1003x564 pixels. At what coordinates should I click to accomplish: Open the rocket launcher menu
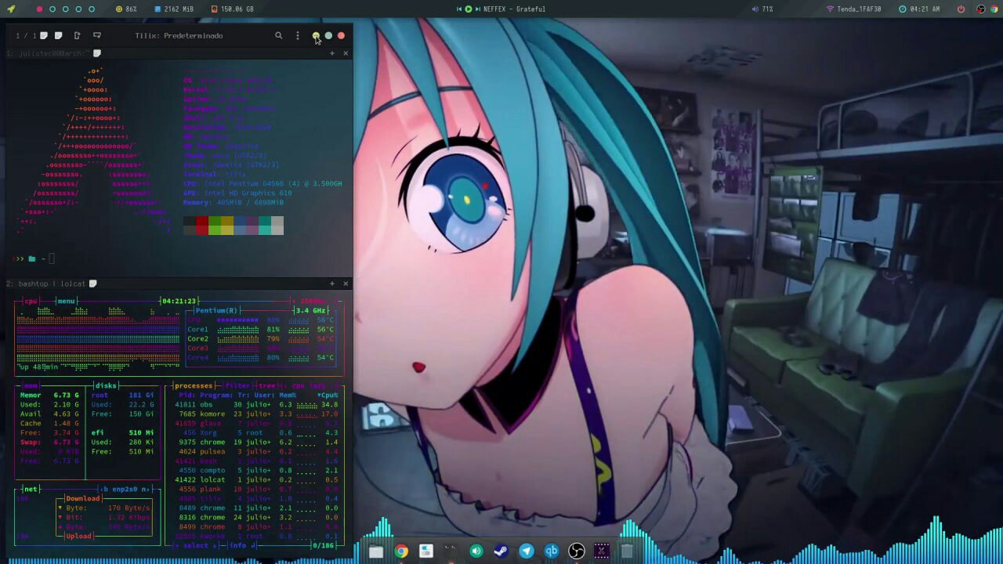pos(11,9)
